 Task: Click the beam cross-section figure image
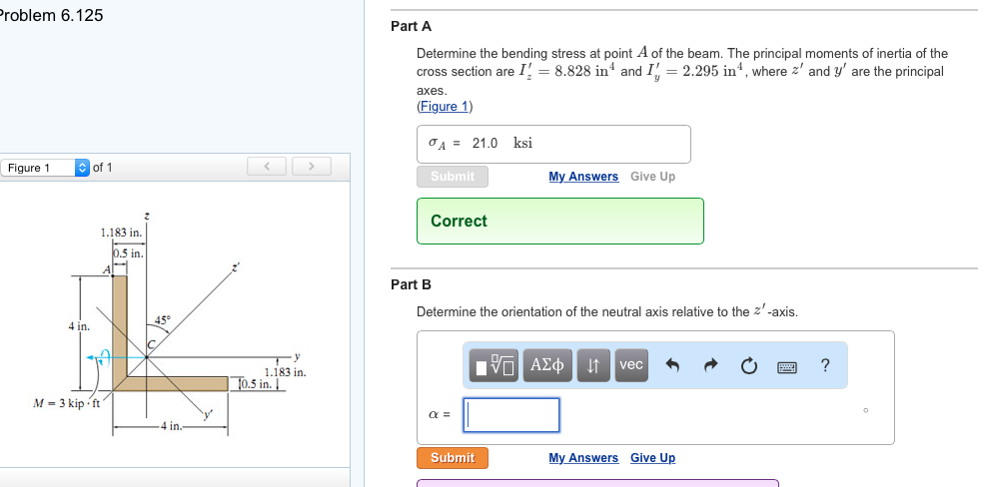click(x=170, y=325)
